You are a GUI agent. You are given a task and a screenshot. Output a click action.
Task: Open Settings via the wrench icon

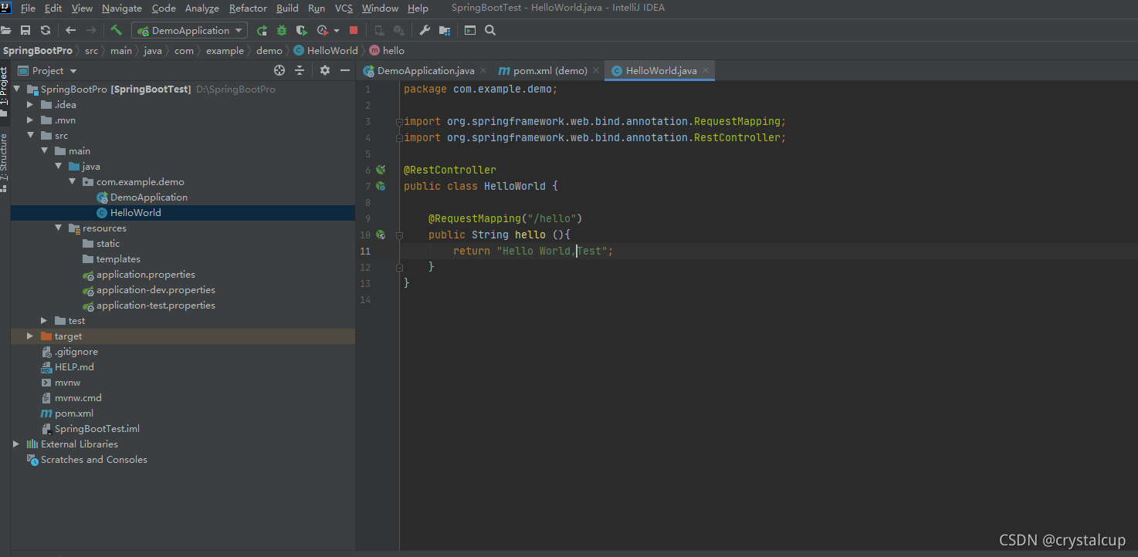pos(425,30)
